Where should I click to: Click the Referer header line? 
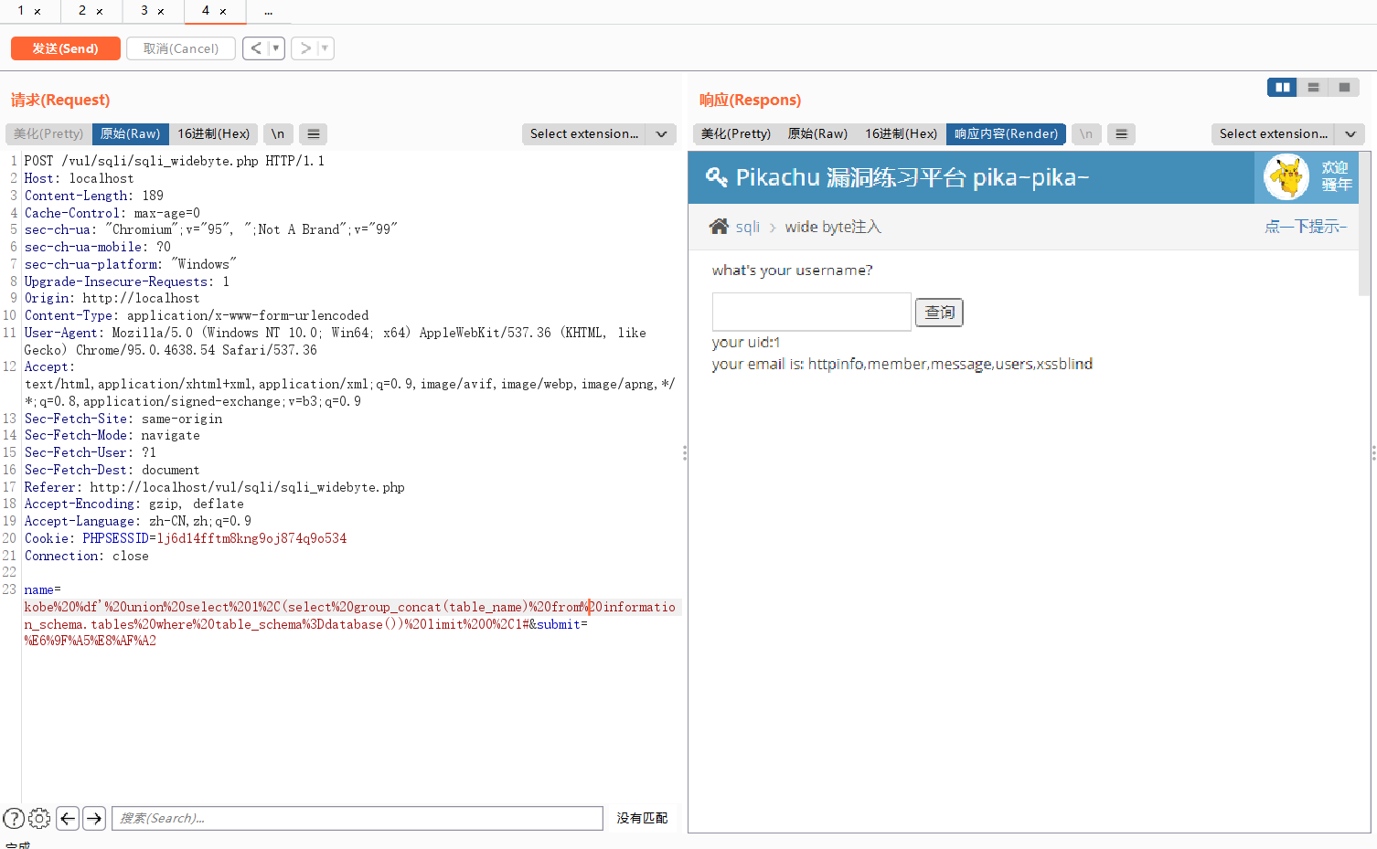pyautogui.click(x=214, y=487)
